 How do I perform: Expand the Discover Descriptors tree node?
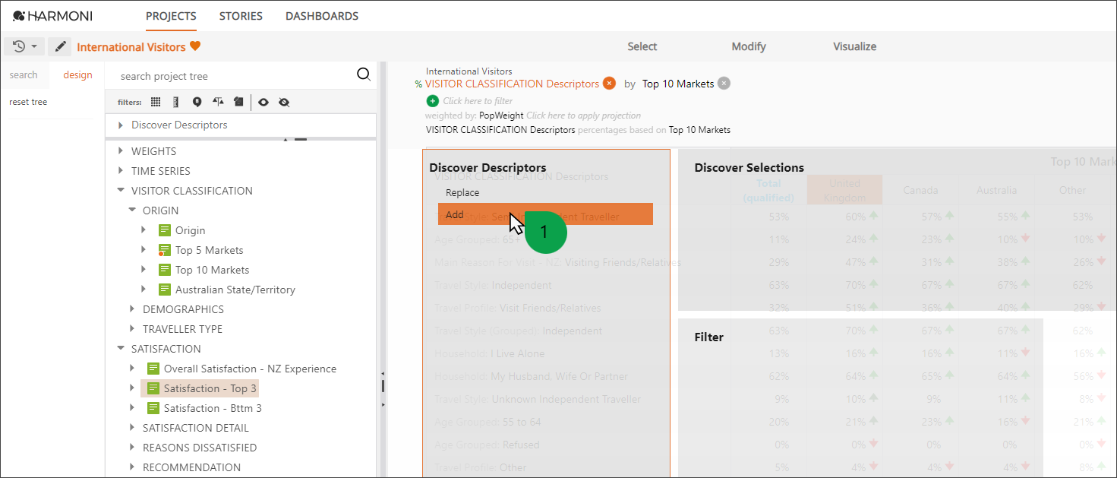coord(120,125)
